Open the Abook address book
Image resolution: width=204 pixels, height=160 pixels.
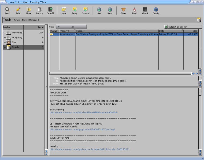point(145,11)
